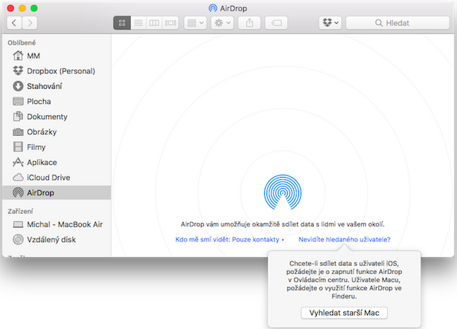Image resolution: width=457 pixels, height=329 pixels.
Task: Open Vzdálený disk in the sidebar
Action: click(x=57, y=239)
